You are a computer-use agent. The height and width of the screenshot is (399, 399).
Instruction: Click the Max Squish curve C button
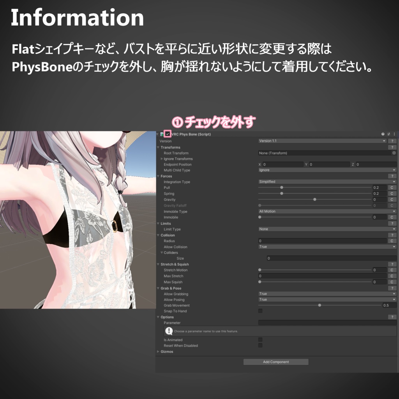click(x=392, y=282)
